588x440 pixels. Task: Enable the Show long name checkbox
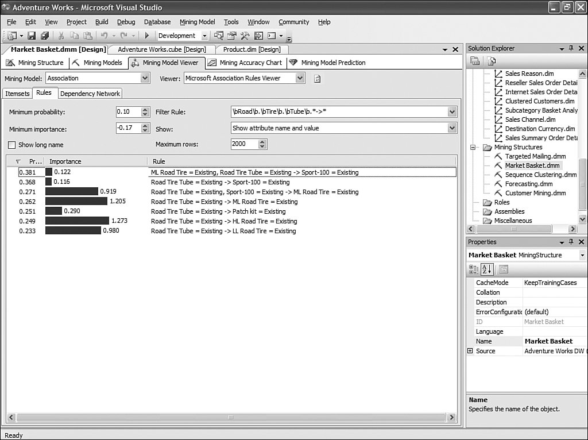point(12,145)
